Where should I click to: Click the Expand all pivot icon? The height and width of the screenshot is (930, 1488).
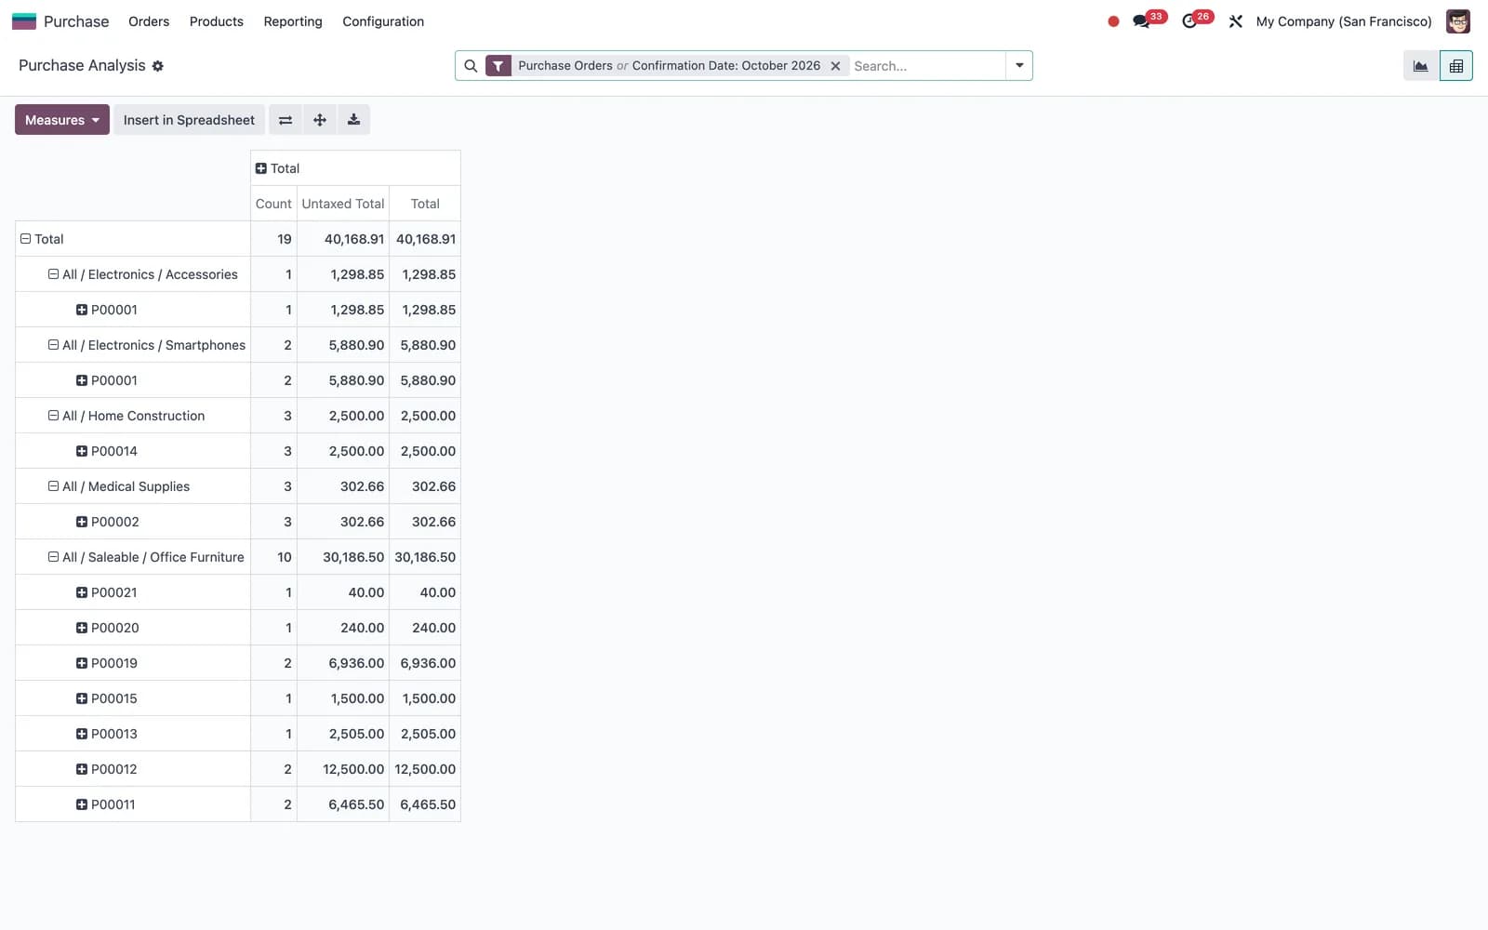[320, 120]
